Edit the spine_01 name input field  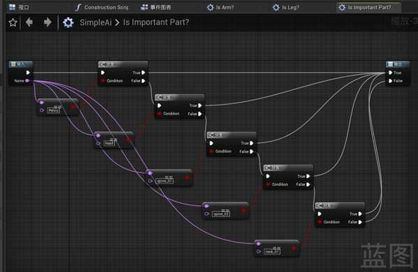[x=164, y=181]
